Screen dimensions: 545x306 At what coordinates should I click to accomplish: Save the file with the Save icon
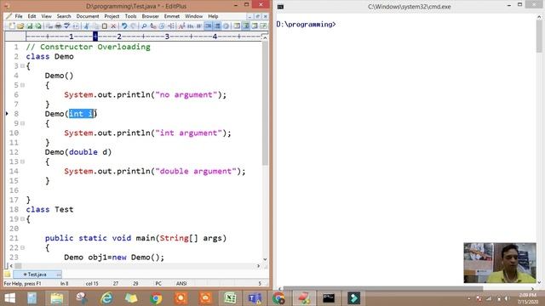30,26
